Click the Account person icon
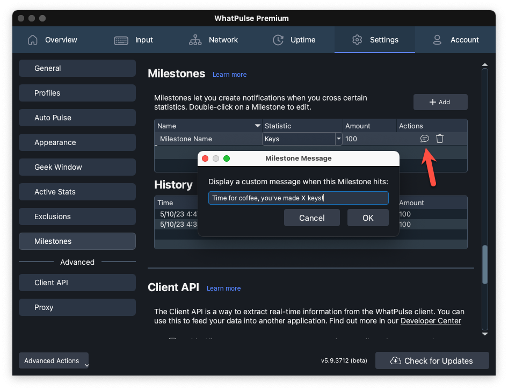Viewport: 508px width, 390px height. tap(437, 40)
